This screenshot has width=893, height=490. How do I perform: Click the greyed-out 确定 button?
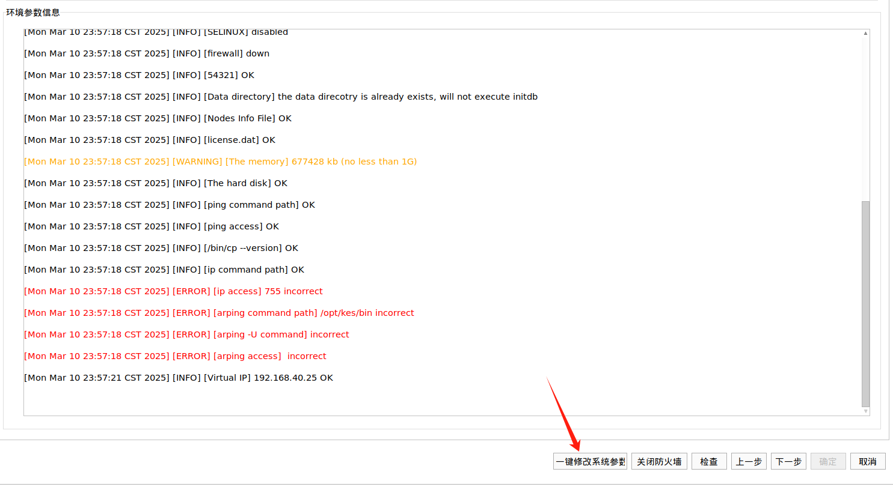click(x=828, y=461)
